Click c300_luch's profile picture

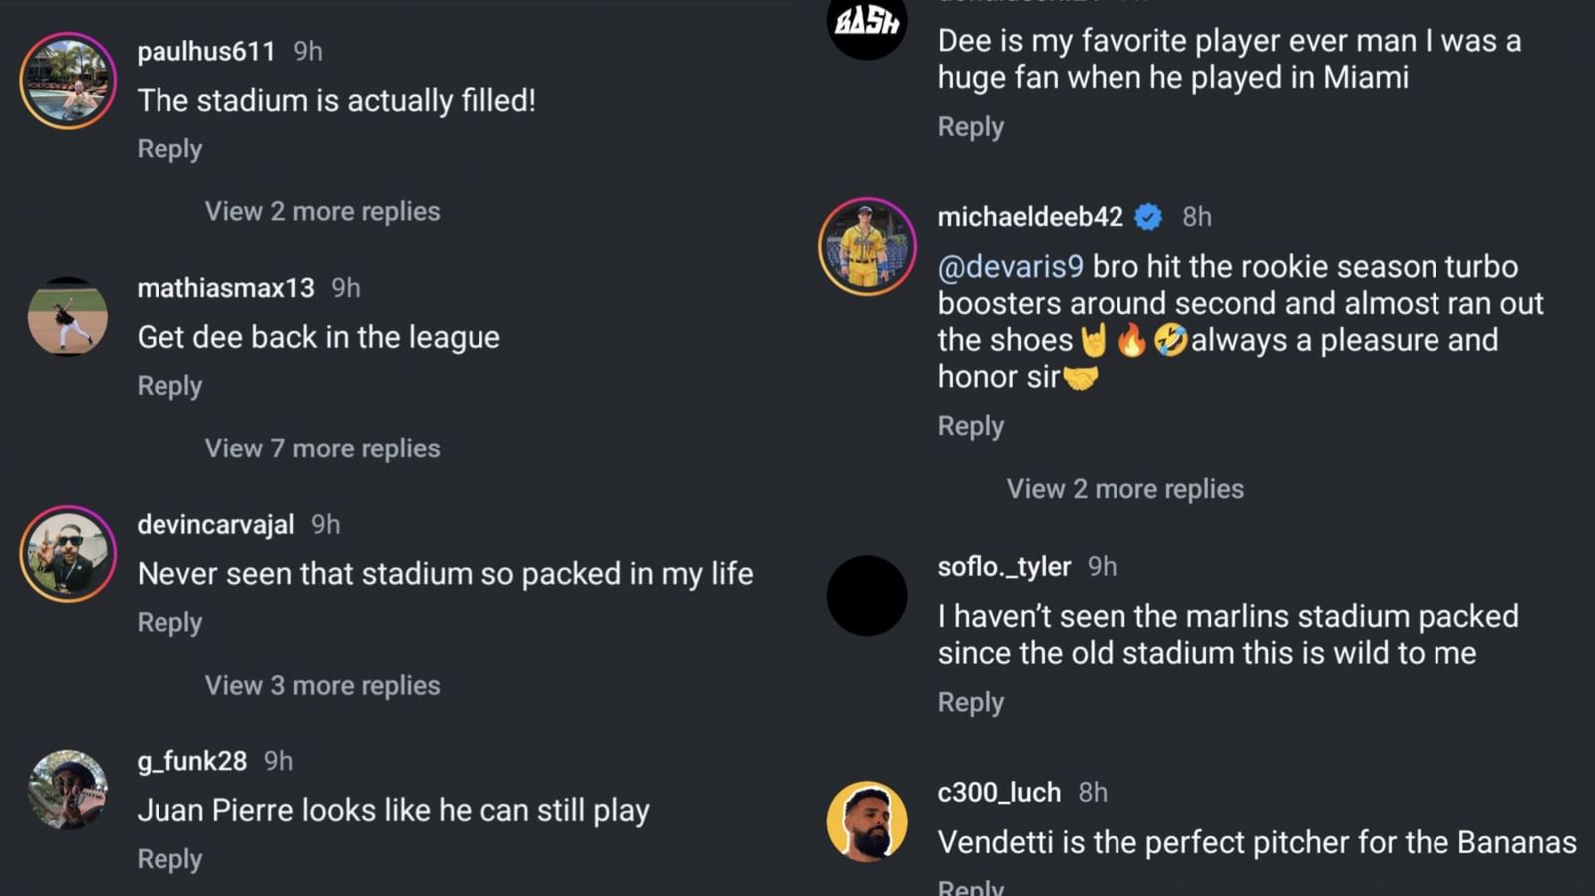pyautogui.click(x=866, y=820)
